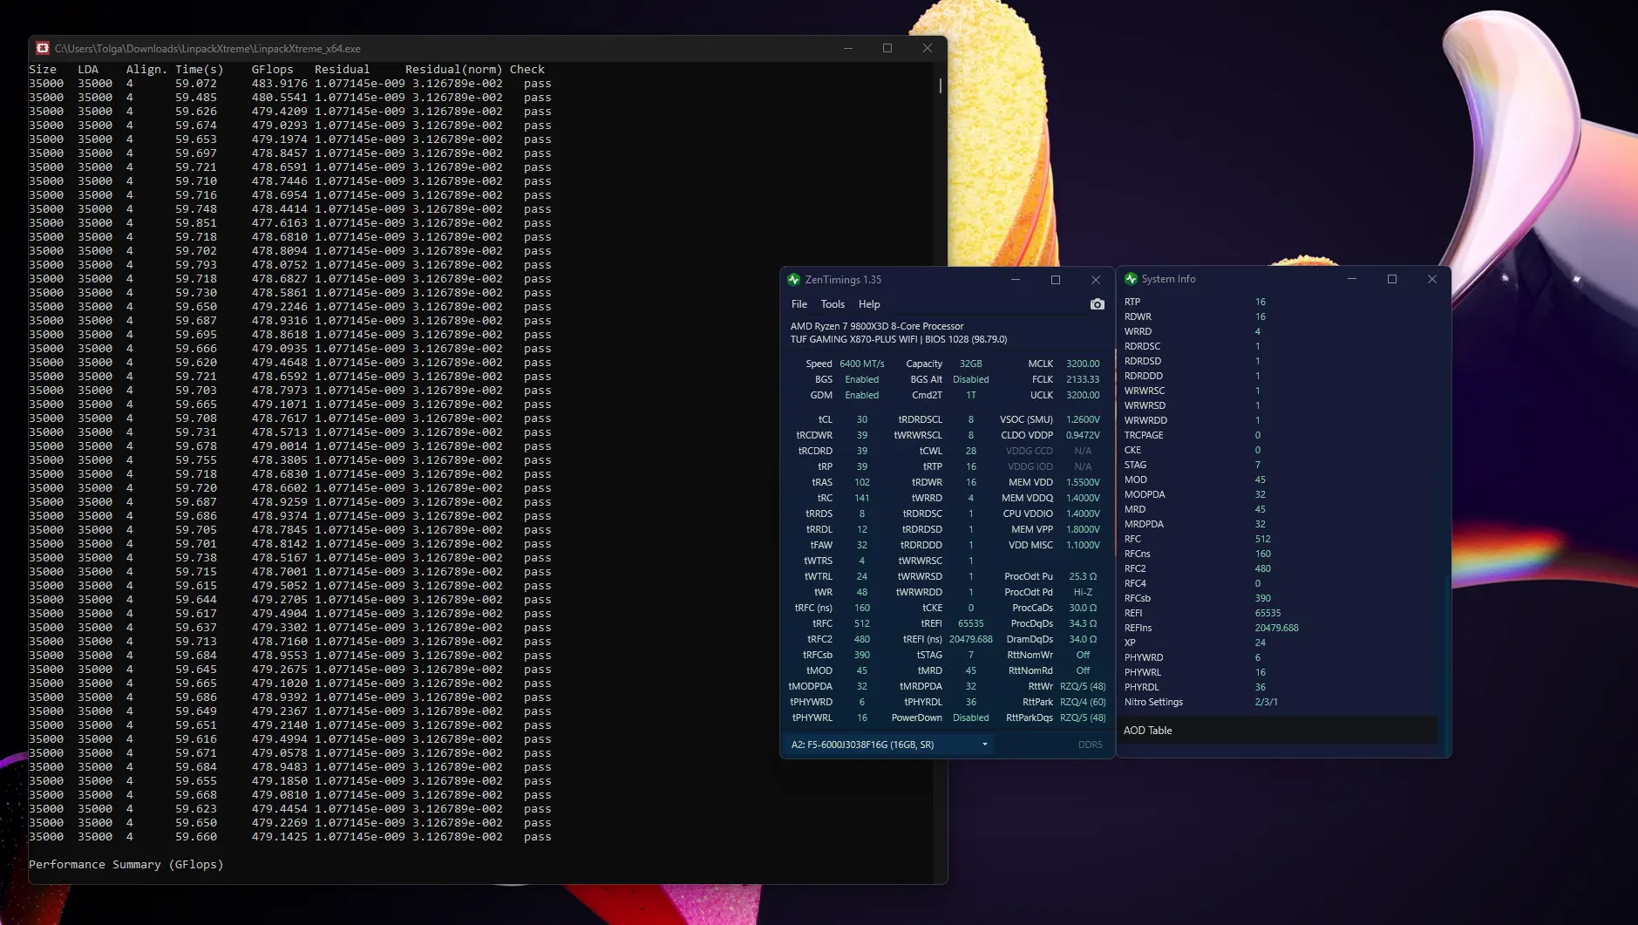1638x925 pixels.
Task: Minimize the ZenTimings window
Action: 1016,280
